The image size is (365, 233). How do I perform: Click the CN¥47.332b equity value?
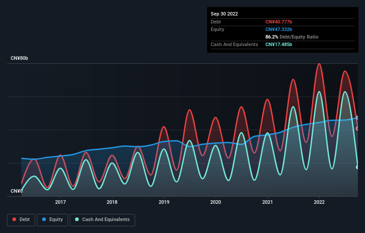[279, 29]
